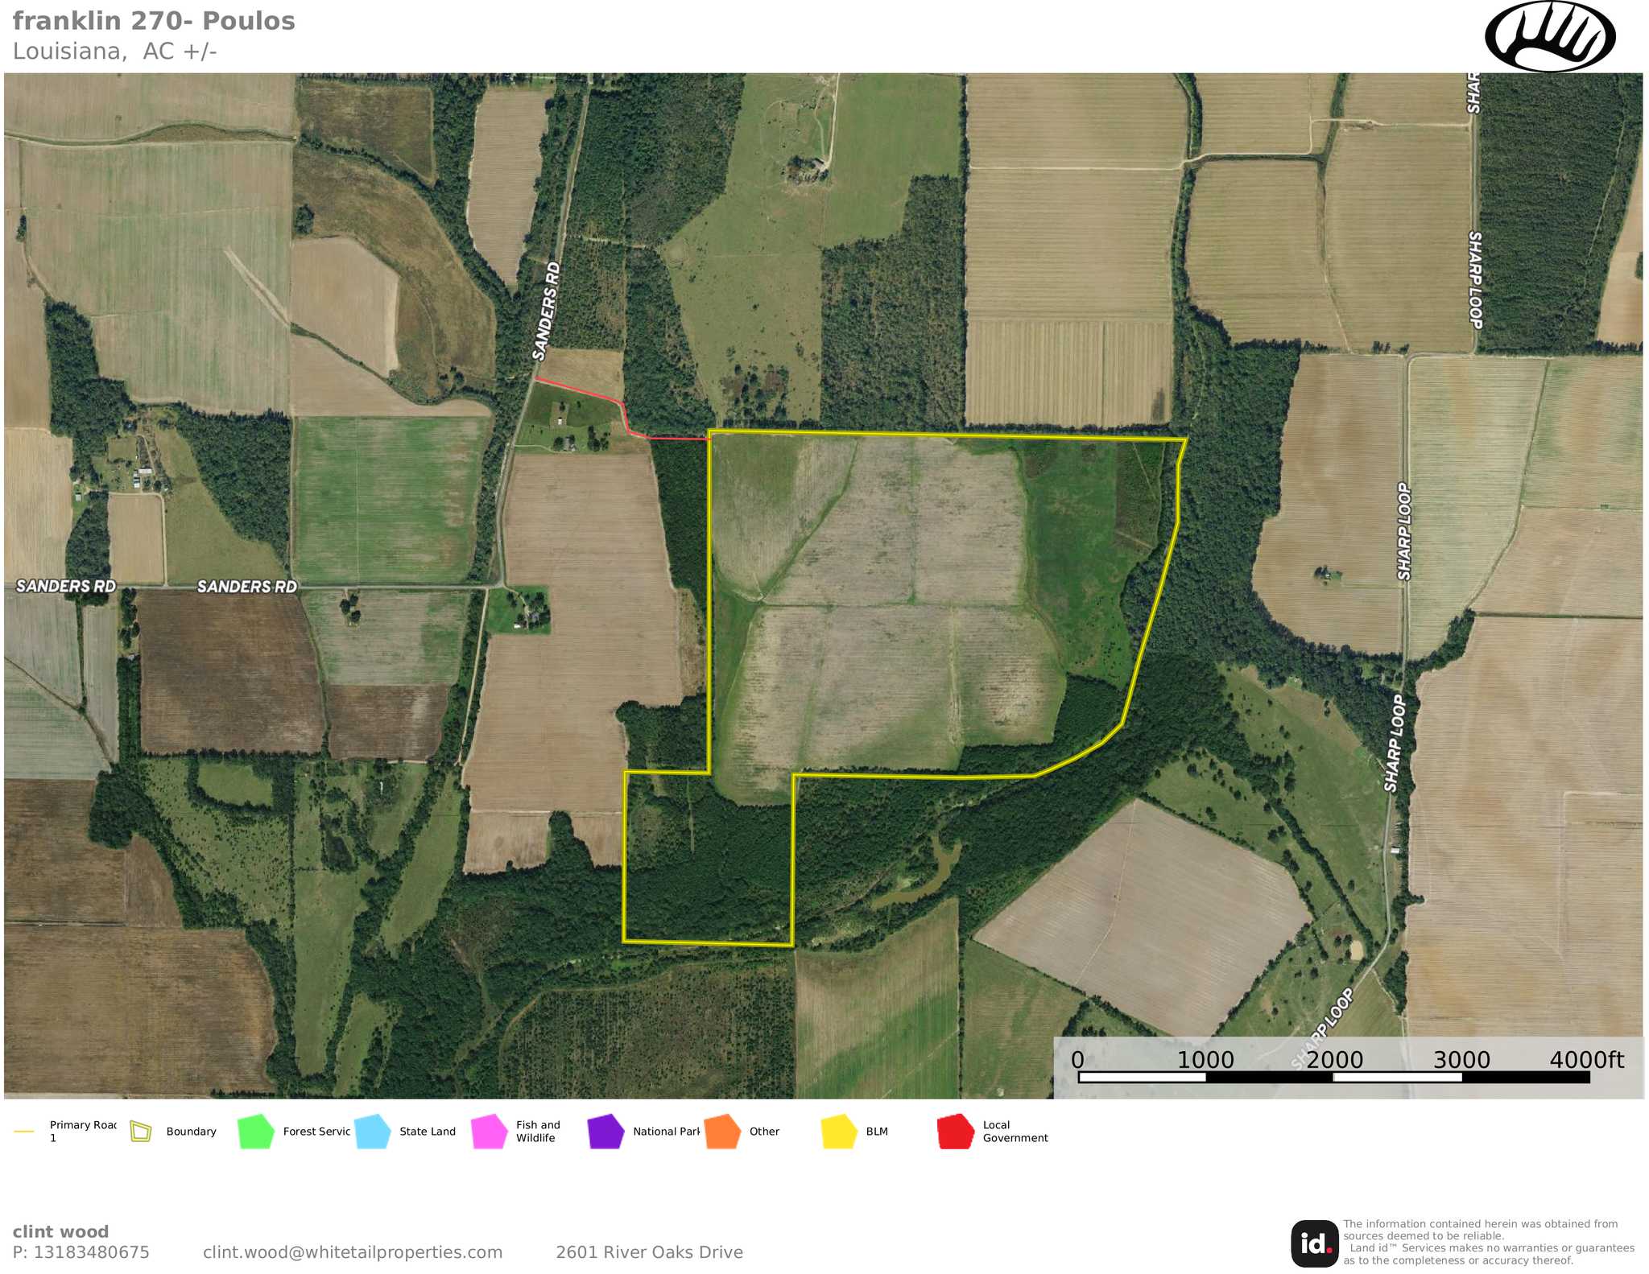Select the red Local Government swatch
1649x1274 pixels.
coord(956,1132)
